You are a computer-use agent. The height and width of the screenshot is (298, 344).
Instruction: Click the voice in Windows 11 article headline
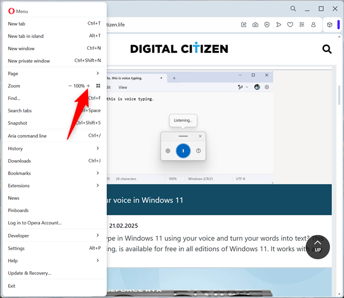(x=145, y=200)
